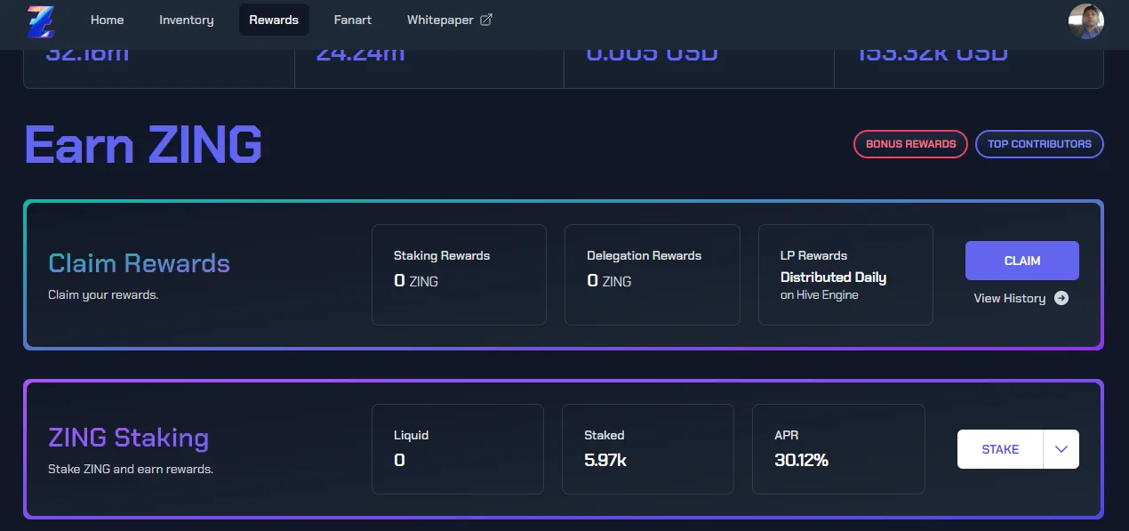1129x531 pixels.
Task: Click the Whitepaper external link icon
Action: (486, 20)
